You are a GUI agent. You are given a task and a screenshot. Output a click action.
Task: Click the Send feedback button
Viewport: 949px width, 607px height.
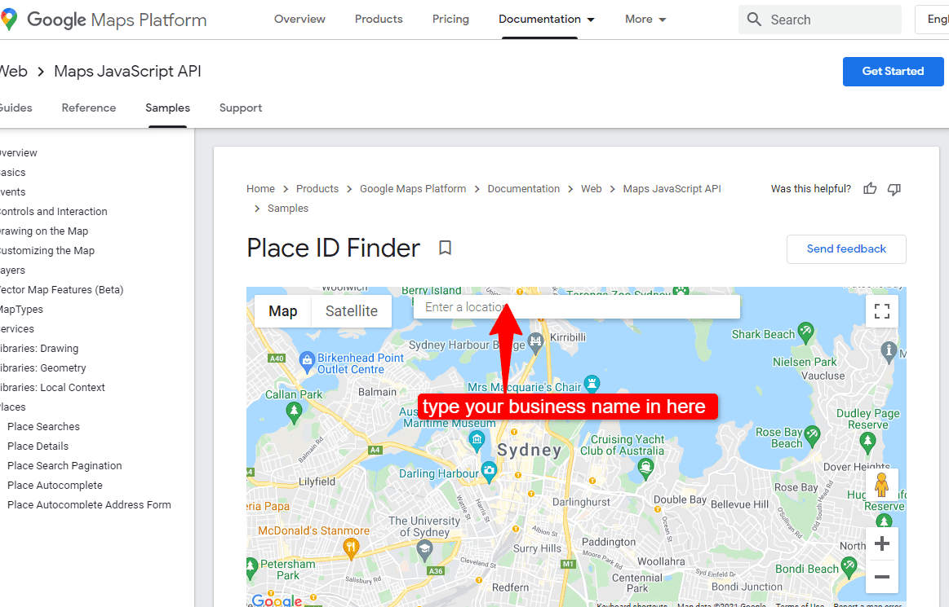(x=846, y=249)
